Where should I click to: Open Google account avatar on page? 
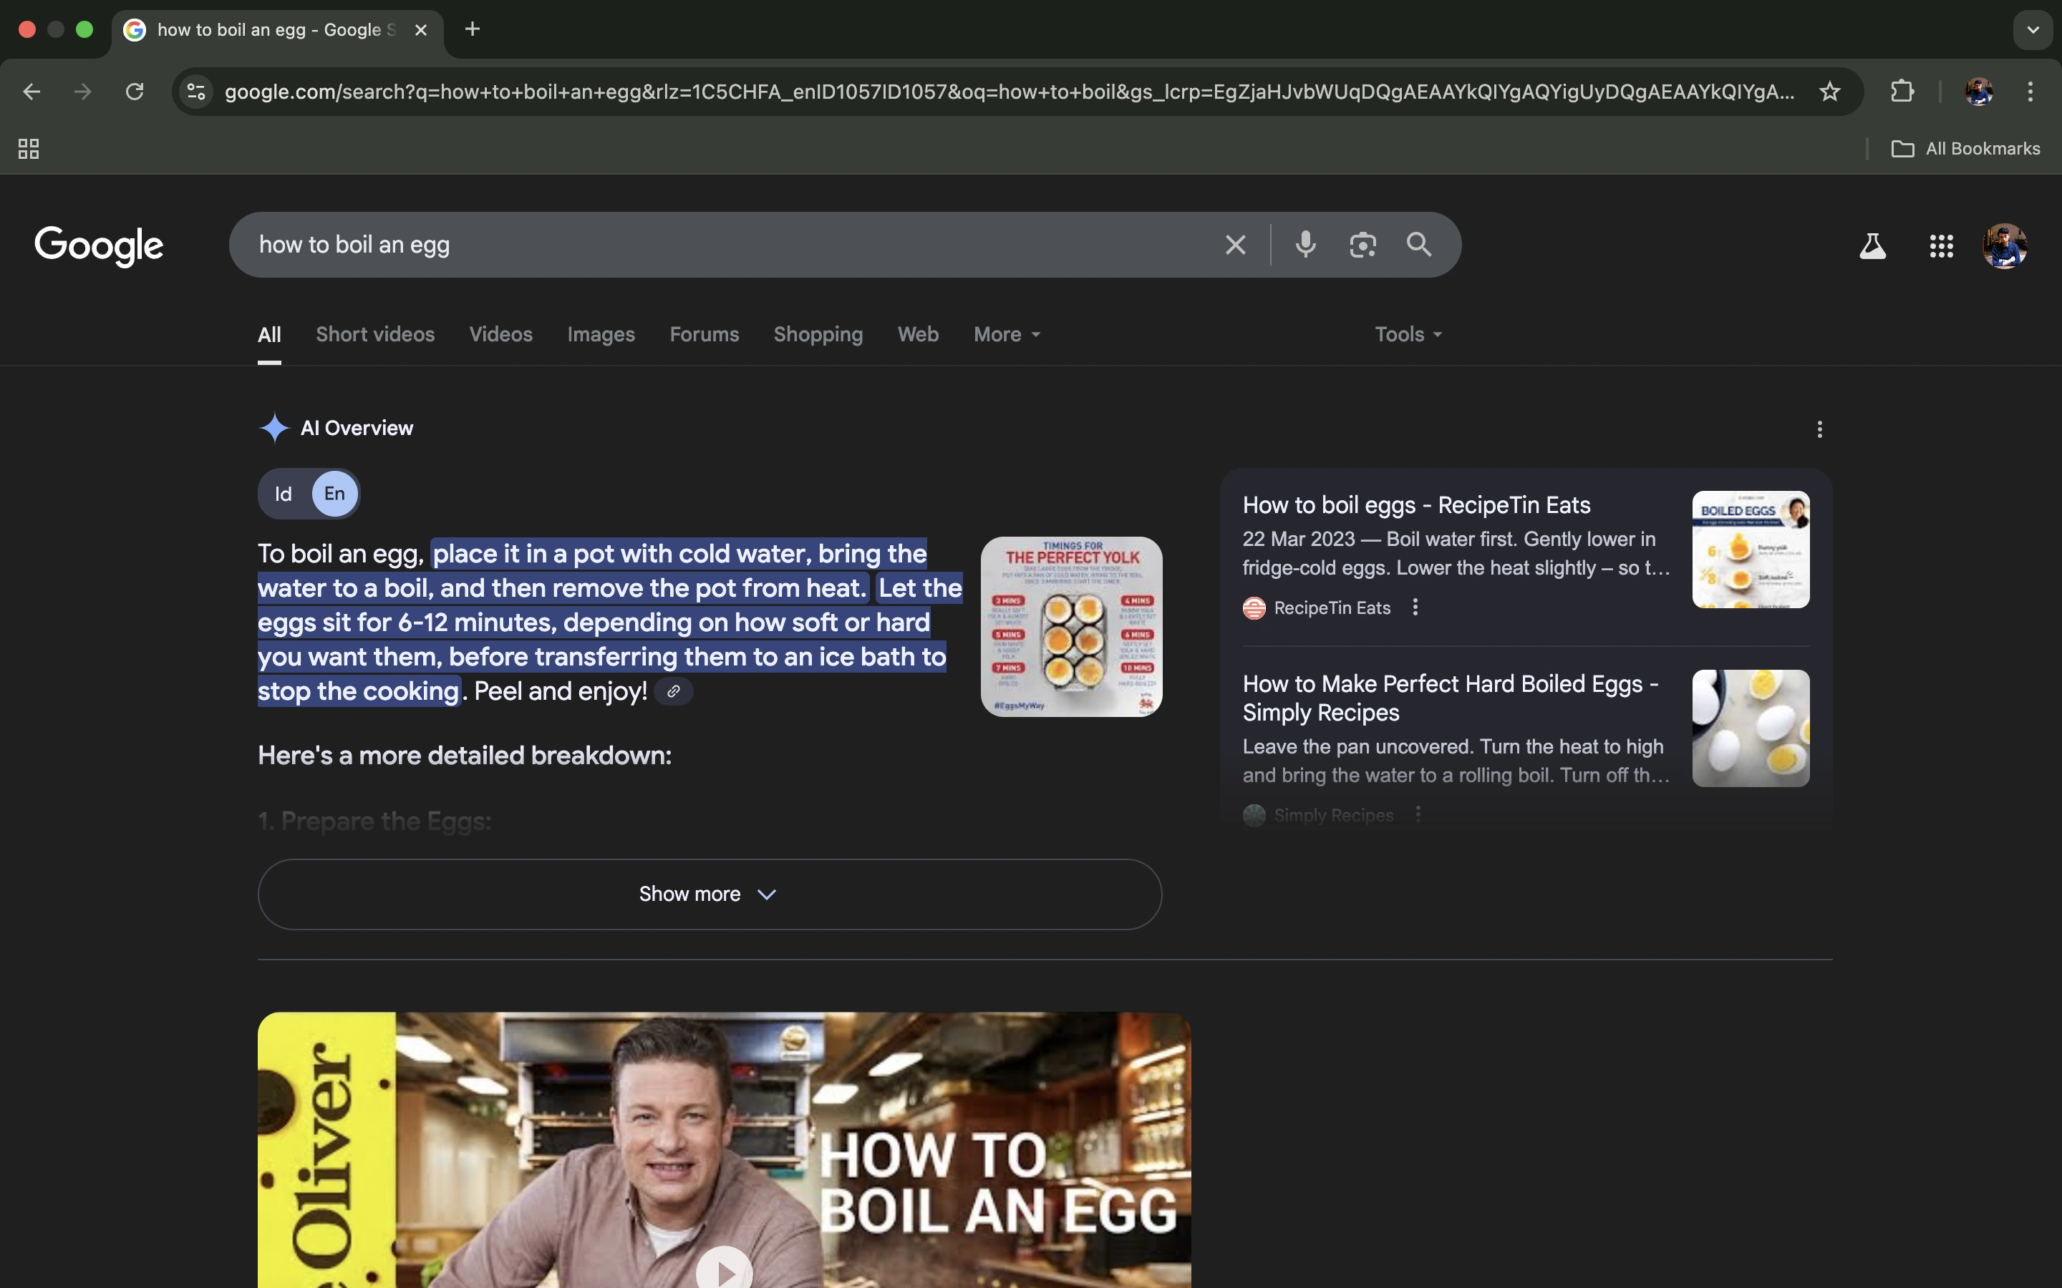tap(2005, 246)
